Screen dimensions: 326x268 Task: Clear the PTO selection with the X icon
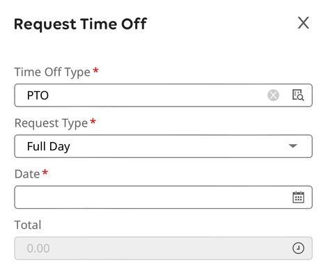(273, 95)
